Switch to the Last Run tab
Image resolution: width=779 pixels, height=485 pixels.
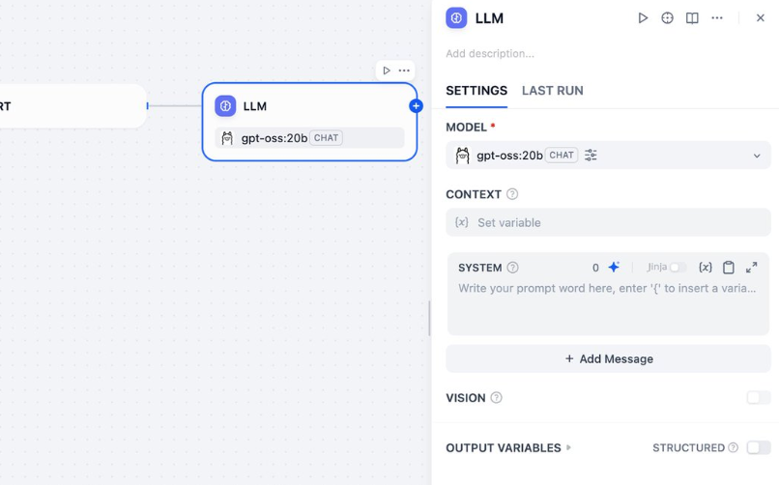[x=552, y=91]
